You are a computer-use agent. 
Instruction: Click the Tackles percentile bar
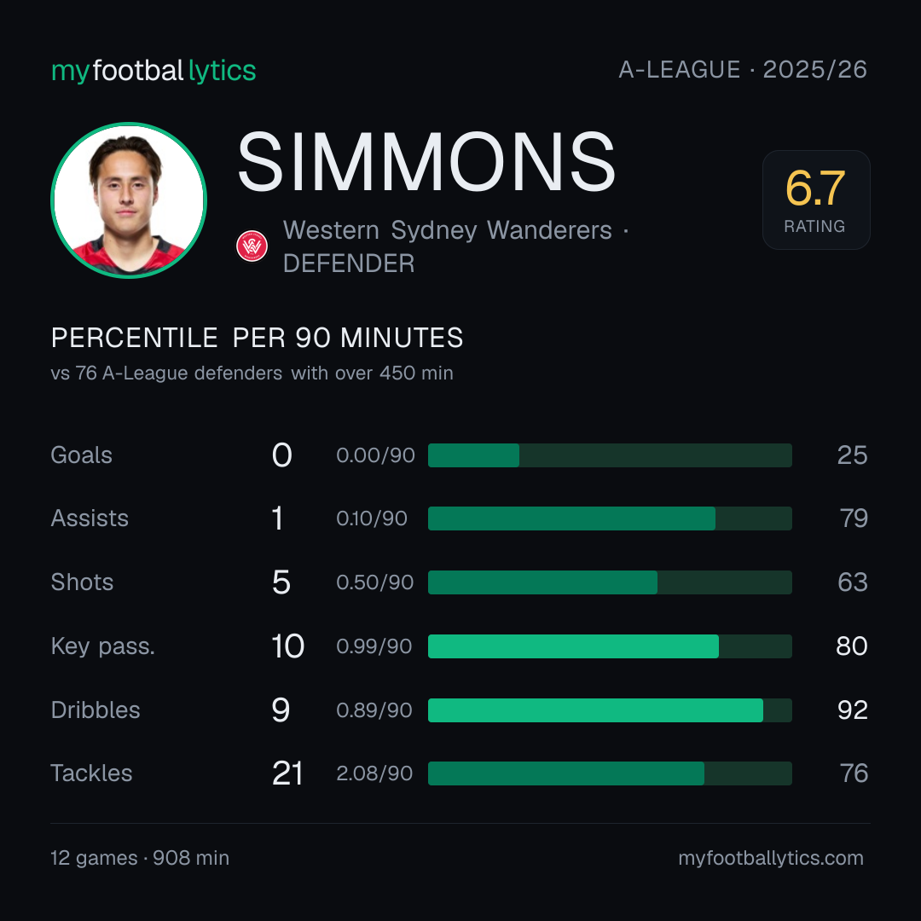click(610, 773)
